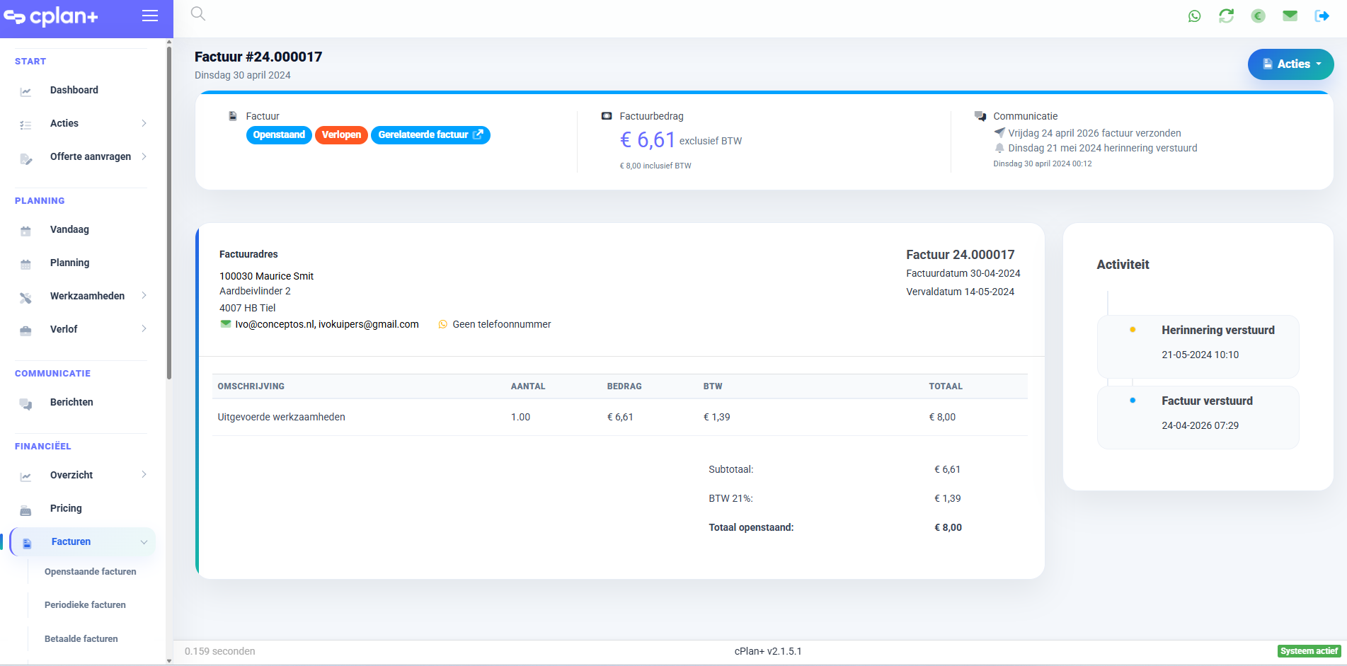This screenshot has height=666, width=1347.
Task: Click the euro coin icon
Action: pyautogui.click(x=1258, y=16)
